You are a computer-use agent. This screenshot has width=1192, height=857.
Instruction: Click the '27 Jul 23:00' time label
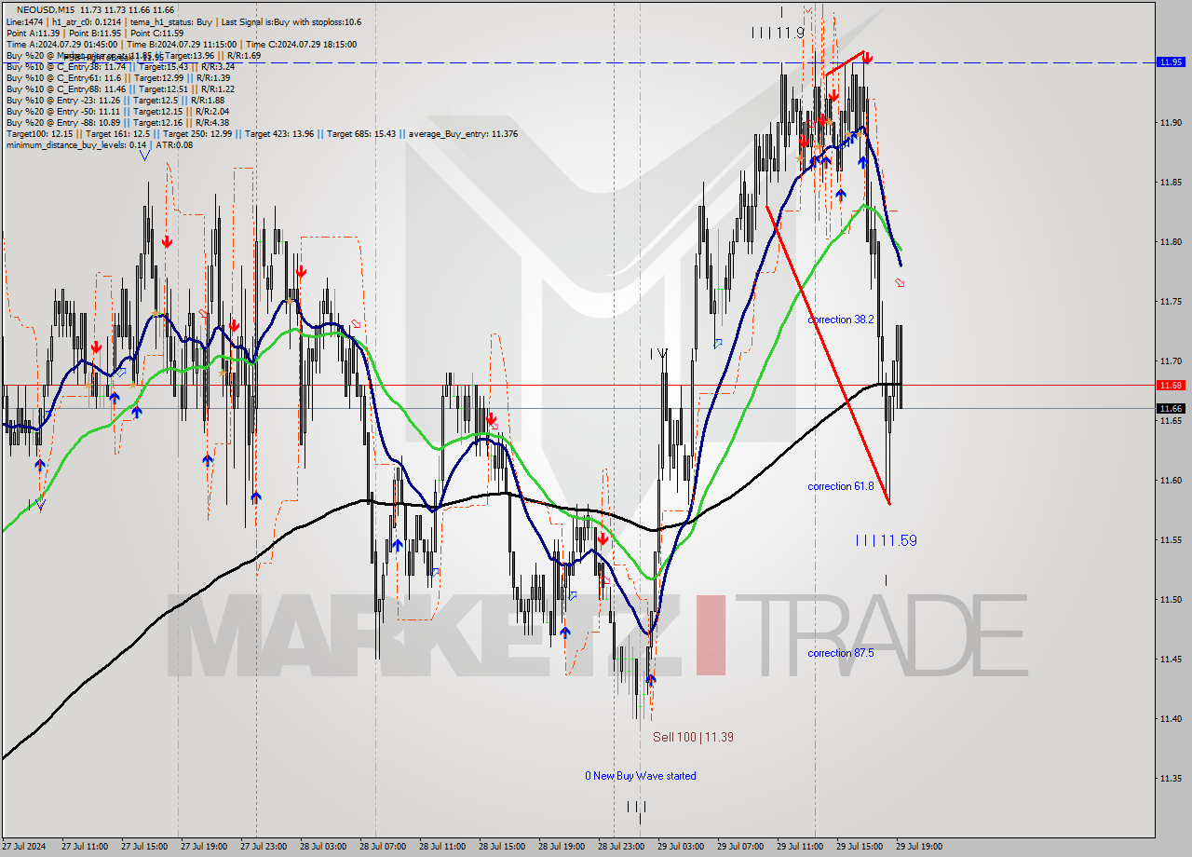265,847
